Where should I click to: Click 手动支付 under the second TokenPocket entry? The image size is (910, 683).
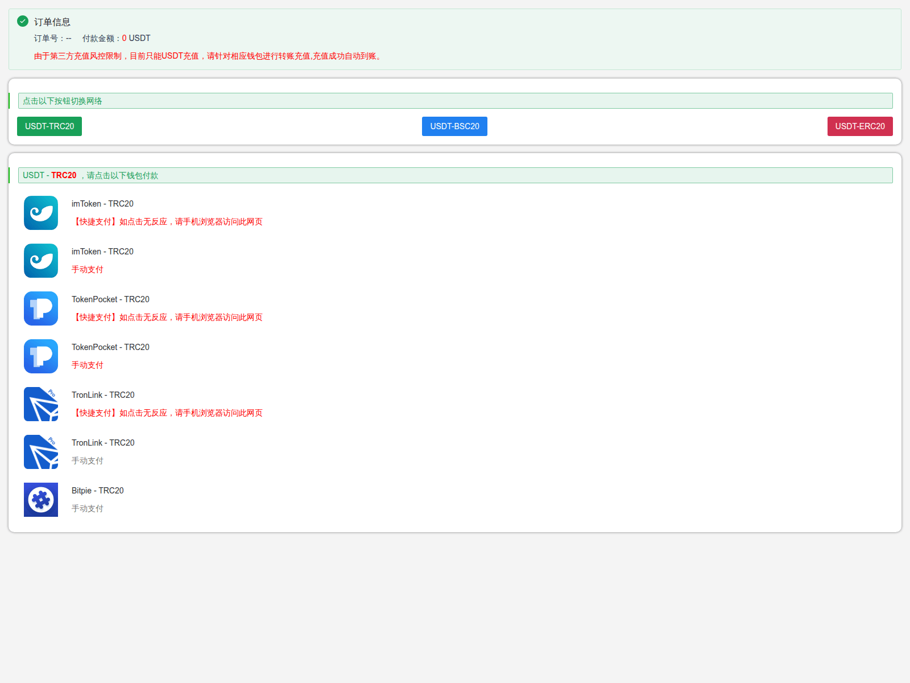point(88,365)
